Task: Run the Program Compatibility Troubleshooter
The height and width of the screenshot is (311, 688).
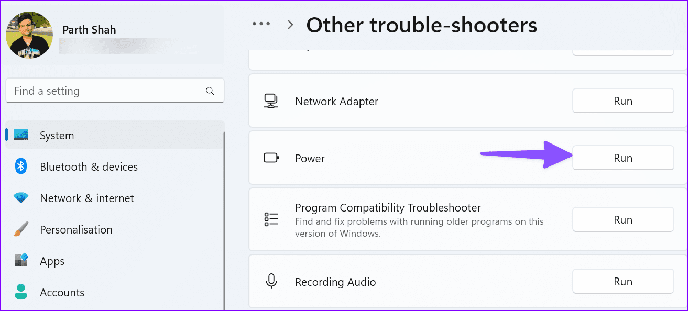Action: pyautogui.click(x=623, y=219)
